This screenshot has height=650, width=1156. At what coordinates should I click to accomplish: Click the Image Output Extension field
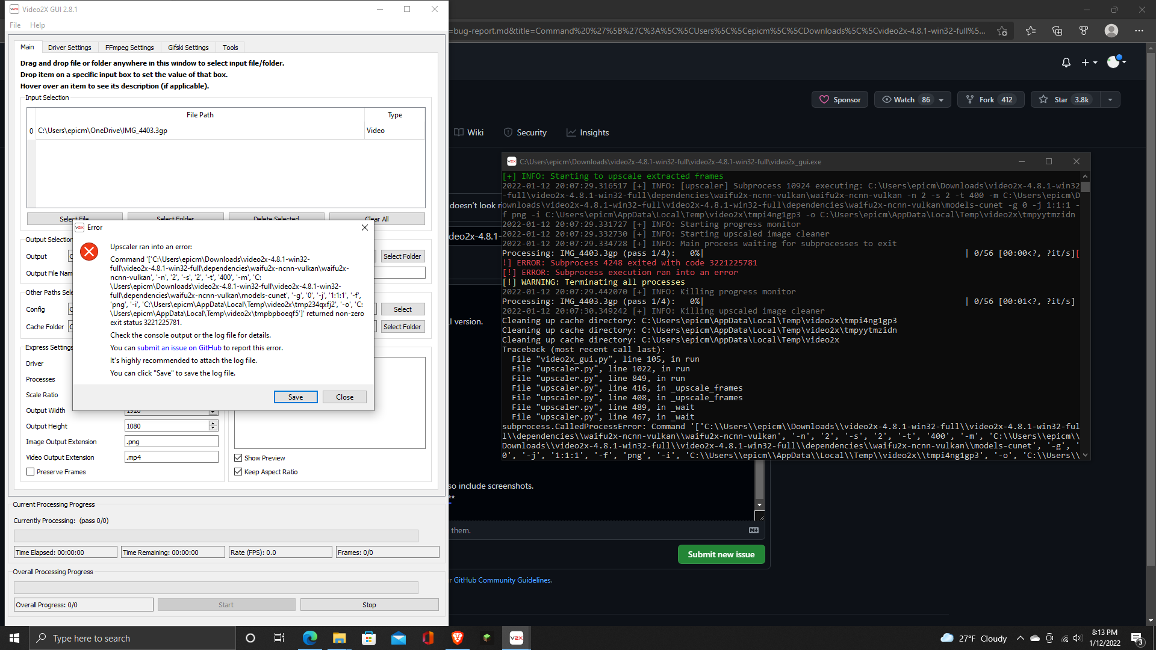(171, 441)
